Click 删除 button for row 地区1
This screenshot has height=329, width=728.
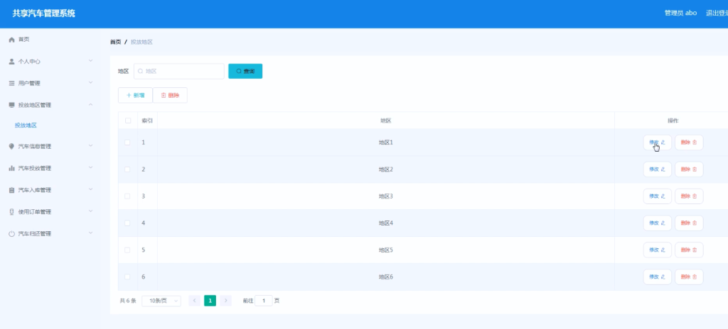pyautogui.click(x=688, y=143)
